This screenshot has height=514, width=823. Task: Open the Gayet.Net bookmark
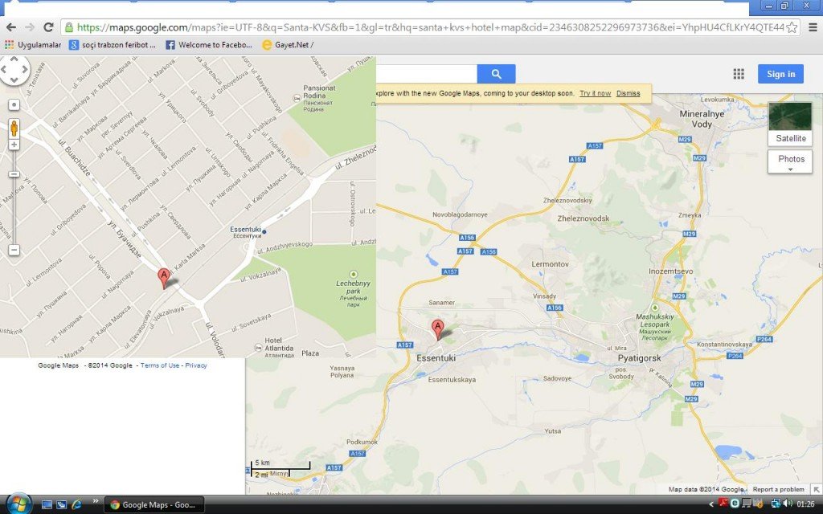[288, 45]
